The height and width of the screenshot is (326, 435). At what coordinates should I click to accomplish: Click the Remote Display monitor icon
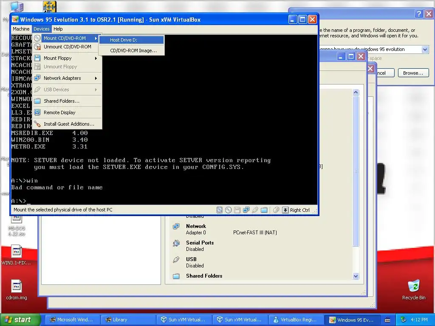37,112
